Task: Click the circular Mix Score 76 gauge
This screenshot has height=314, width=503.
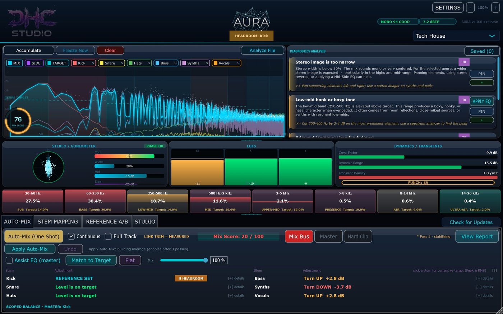Action: pyautogui.click(x=18, y=121)
